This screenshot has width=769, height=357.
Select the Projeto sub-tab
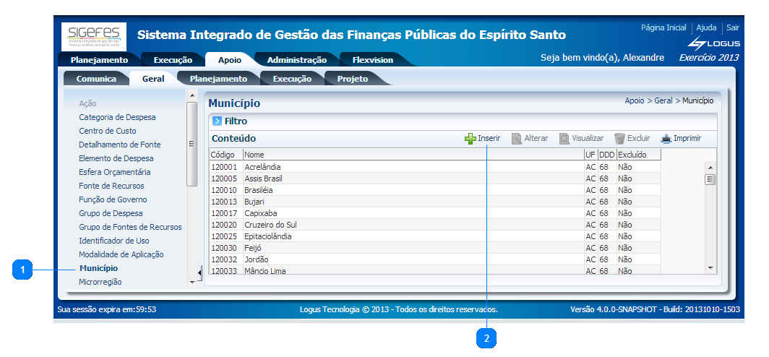pyautogui.click(x=352, y=79)
